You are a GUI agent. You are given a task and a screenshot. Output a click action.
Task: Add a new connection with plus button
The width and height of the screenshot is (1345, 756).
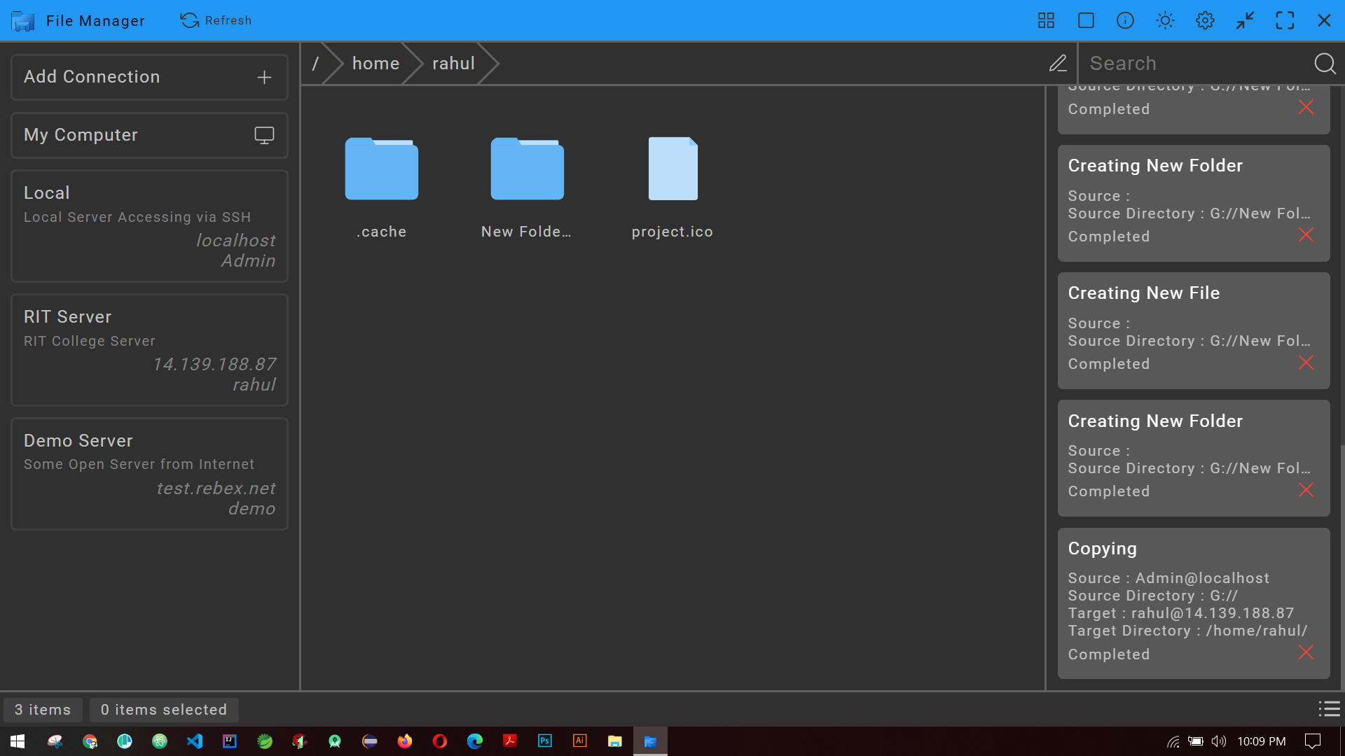(264, 77)
